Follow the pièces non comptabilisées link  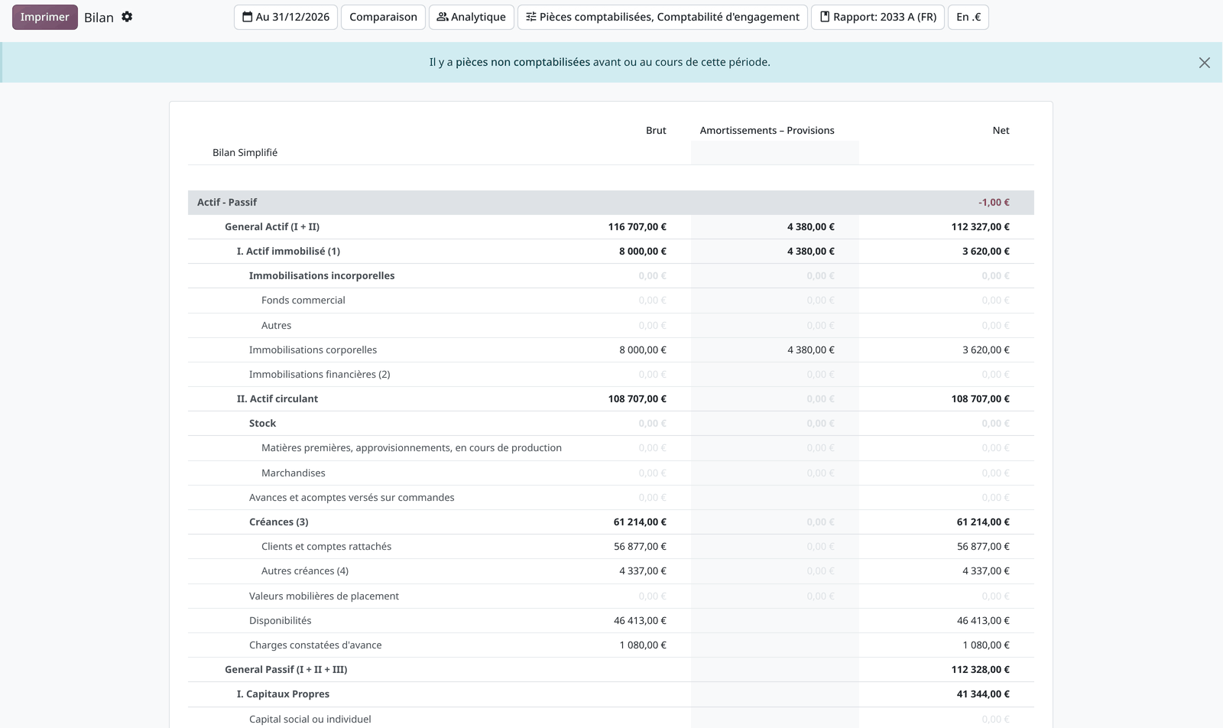pos(523,62)
